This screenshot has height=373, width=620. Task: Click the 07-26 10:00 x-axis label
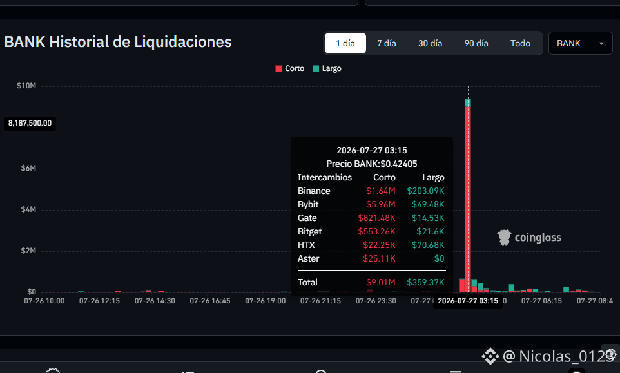[44, 301]
